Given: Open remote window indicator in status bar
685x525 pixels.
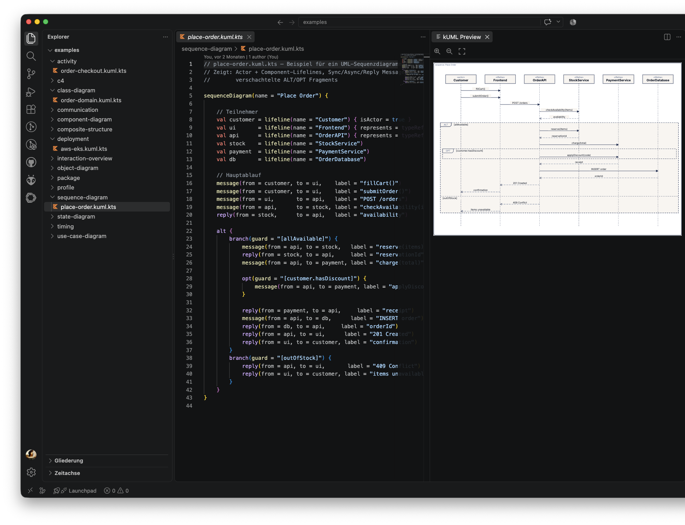Looking at the screenshot, I should coord(31,490).
